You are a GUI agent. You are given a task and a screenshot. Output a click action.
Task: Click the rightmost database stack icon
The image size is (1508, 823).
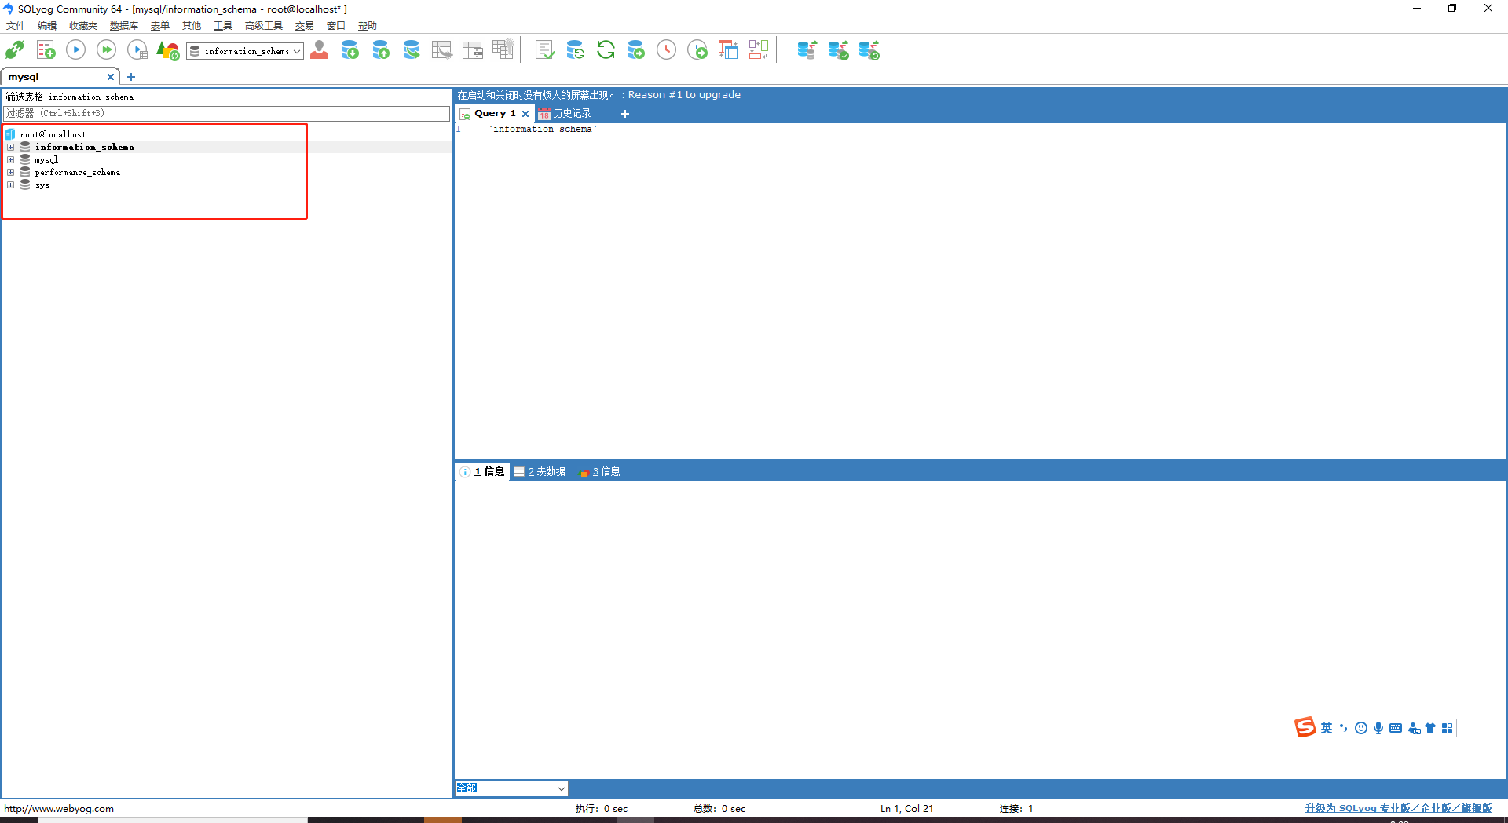click(869, 50)
